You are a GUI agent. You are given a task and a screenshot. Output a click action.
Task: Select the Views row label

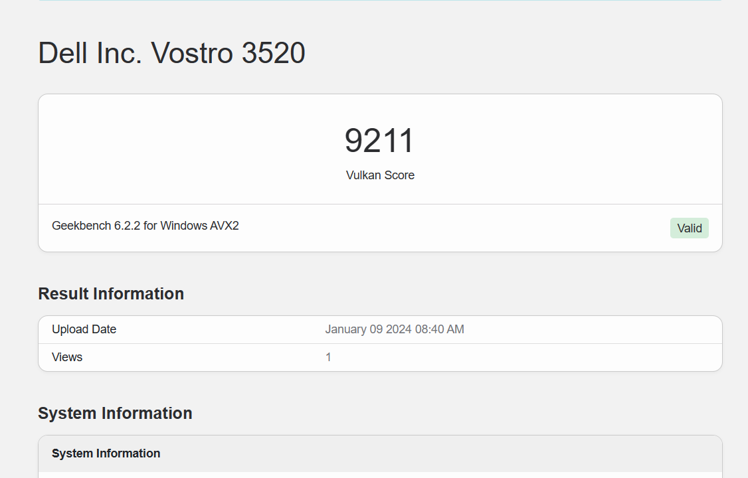[67, 357]
